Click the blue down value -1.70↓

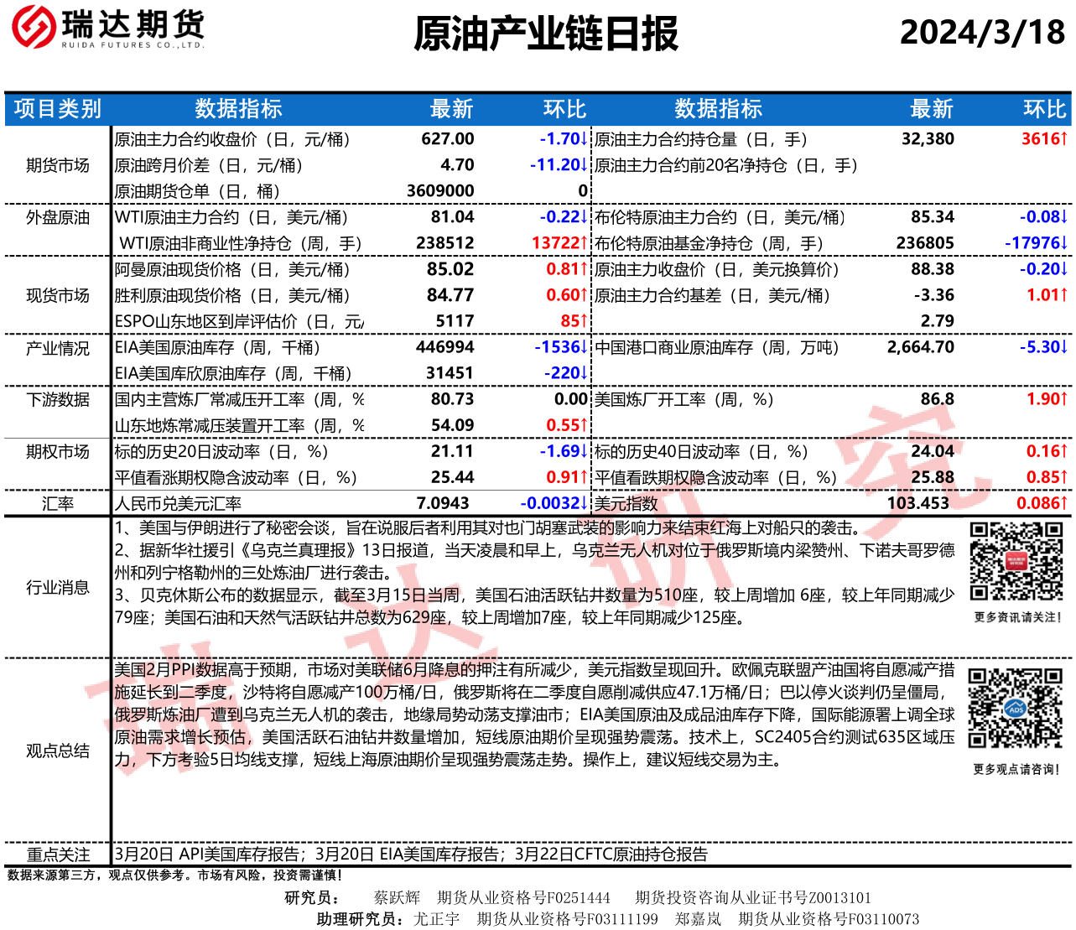(564, 139)
